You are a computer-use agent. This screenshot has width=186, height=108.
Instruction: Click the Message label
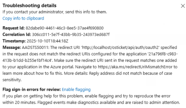tap(11, 47)
